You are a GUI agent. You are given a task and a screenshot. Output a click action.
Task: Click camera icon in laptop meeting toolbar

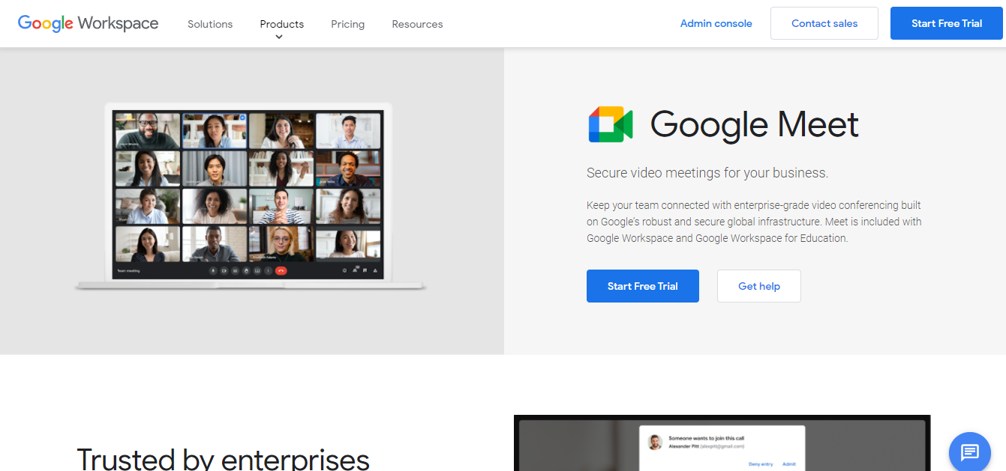[224, 270]
